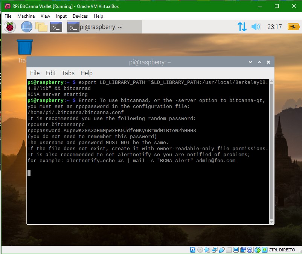Click the rpcuser=bitcannarpc line
Screen dimensions: 302x254
coord(56,125)
